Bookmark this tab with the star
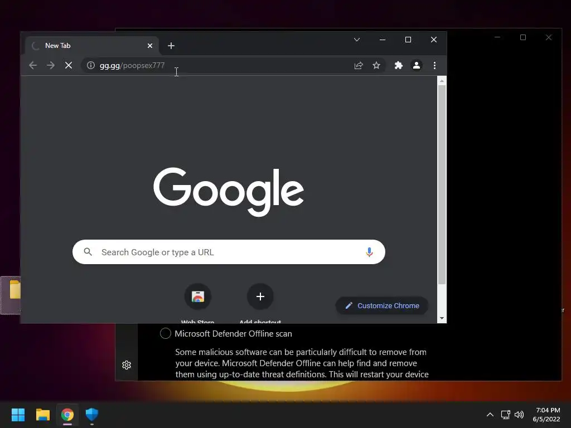The image size is (571, 428). (376, 66)
